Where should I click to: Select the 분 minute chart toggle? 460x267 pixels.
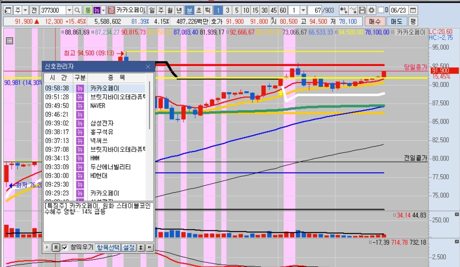[189, 10]
